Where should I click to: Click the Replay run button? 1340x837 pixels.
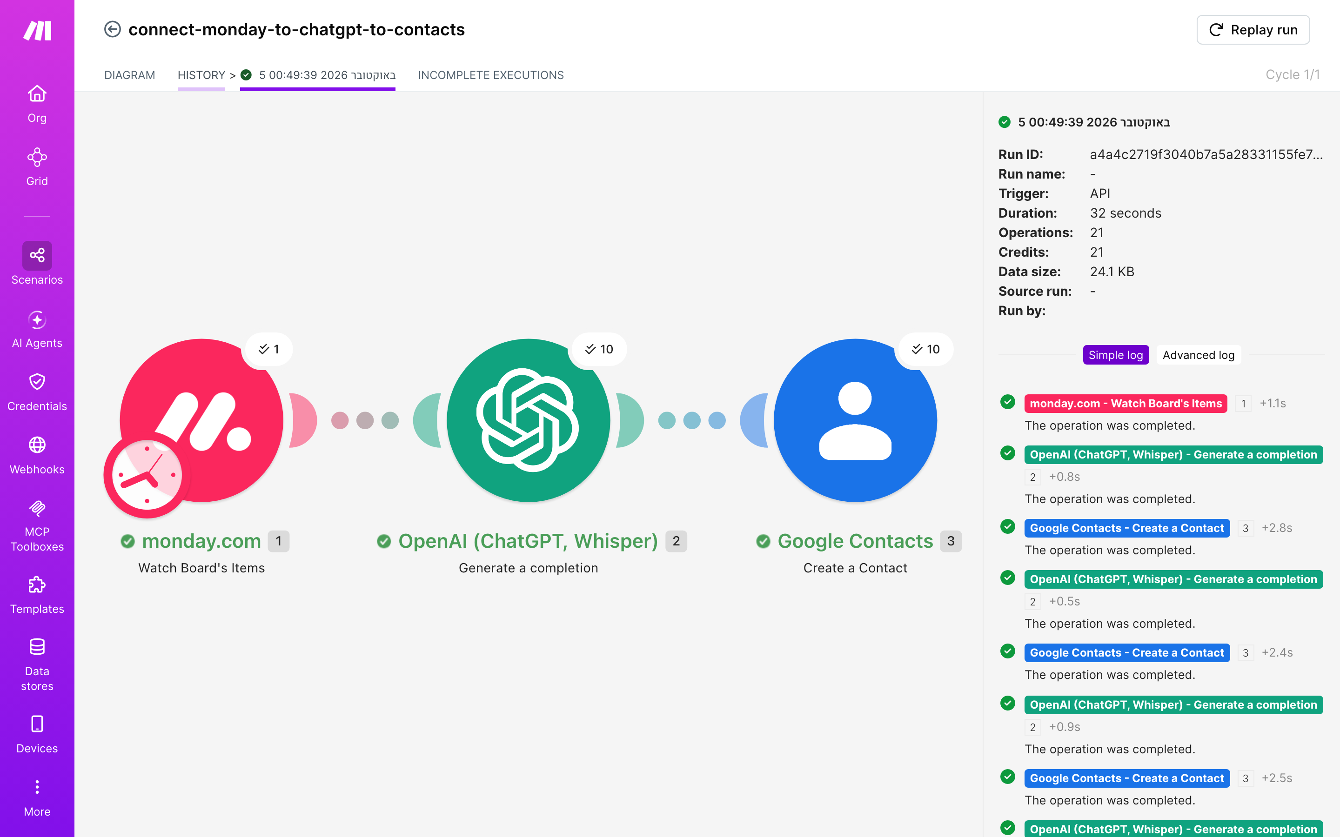(x=1253, y=29)
